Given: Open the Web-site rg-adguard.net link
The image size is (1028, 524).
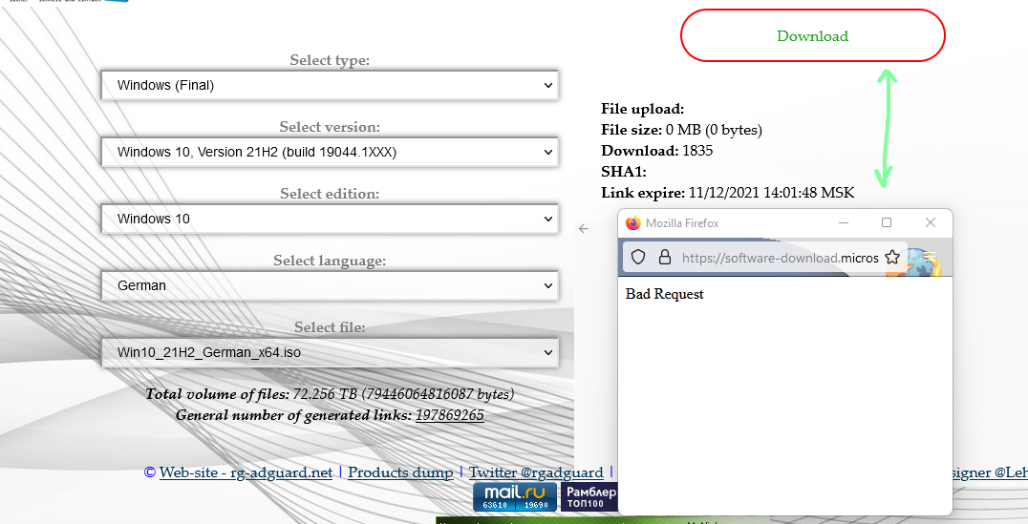Looking at the screenshot, I should tap(246, 472).
